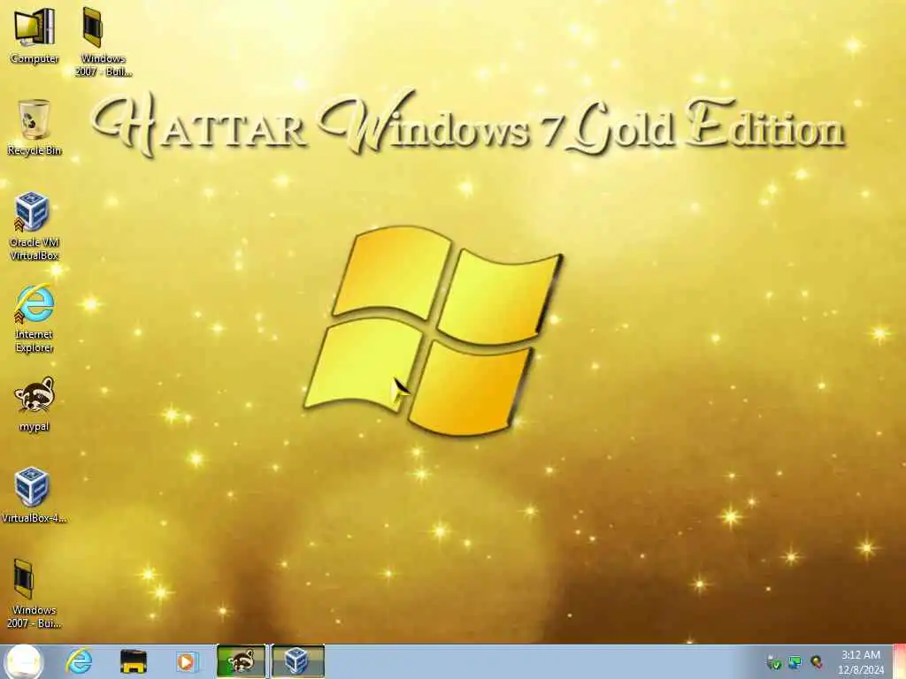The image size is (906, 679).
Task: Open the Start menu orb
Action: 25,661
